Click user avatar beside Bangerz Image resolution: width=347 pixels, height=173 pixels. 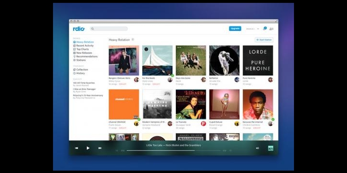click(136, 80)
